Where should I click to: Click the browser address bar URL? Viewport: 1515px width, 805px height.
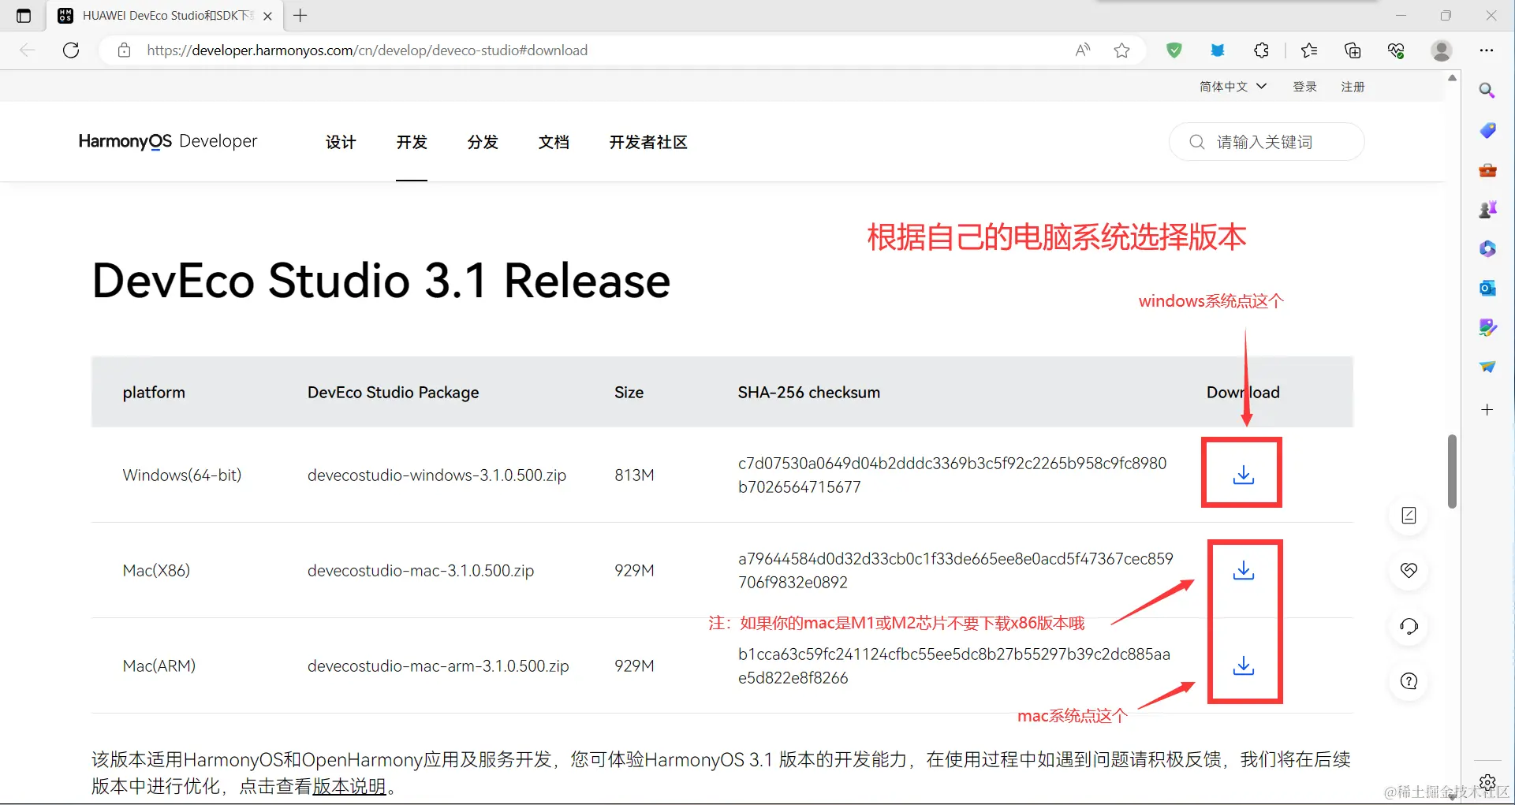[x=367, y=50]
